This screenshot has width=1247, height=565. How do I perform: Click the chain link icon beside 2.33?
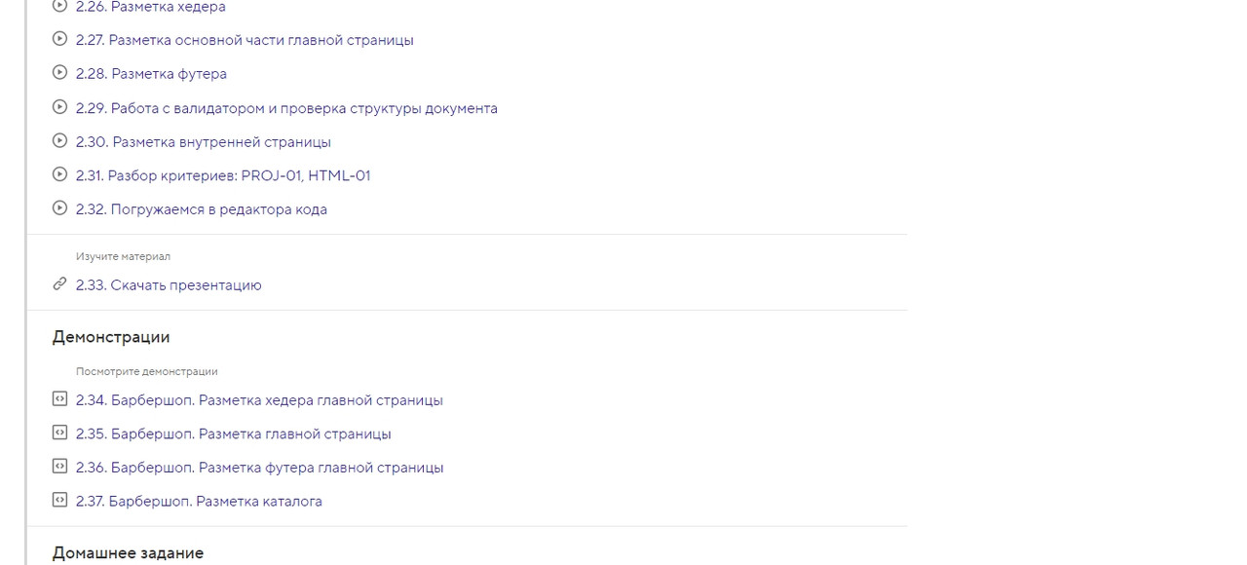click(59, 284)
